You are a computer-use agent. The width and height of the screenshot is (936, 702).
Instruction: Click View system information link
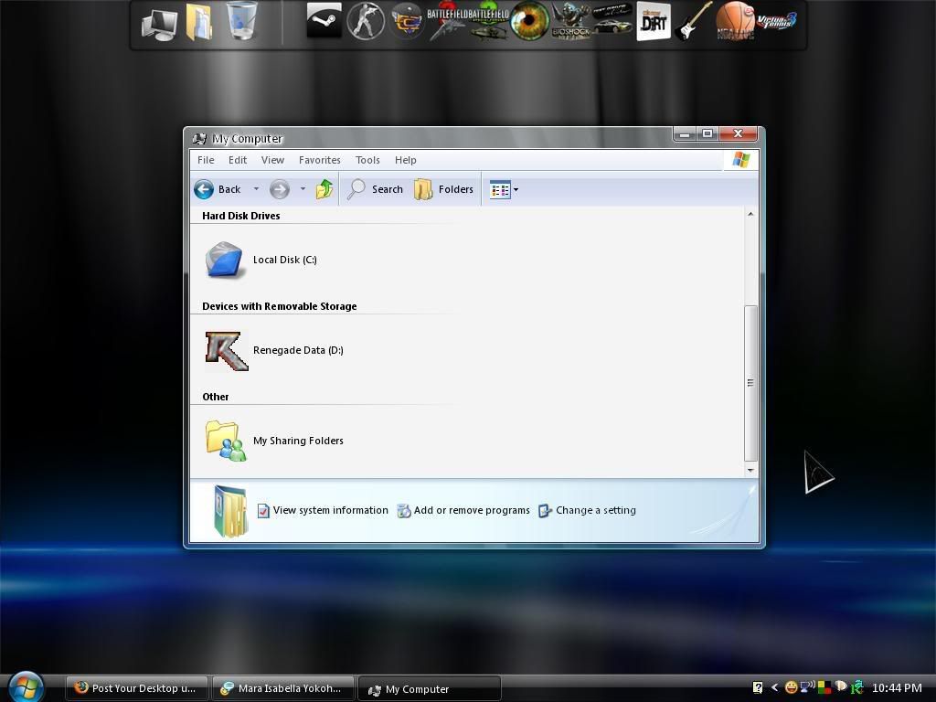[x=330, y=510]
